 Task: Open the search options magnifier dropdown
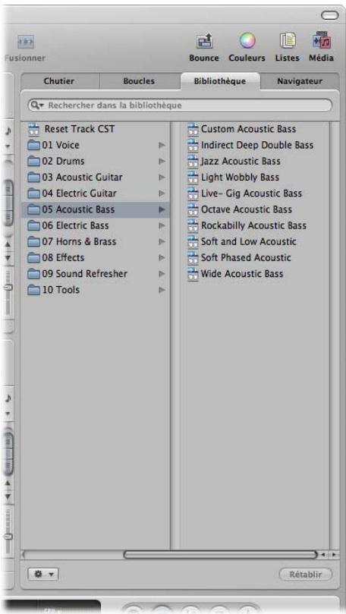[x=37, y=105]
